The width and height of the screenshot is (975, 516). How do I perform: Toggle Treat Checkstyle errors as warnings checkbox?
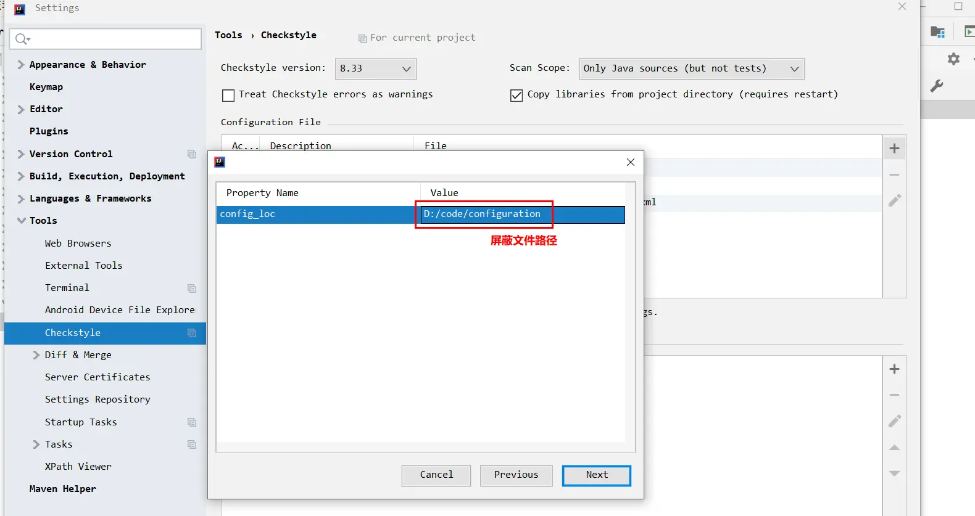[228, 96]
